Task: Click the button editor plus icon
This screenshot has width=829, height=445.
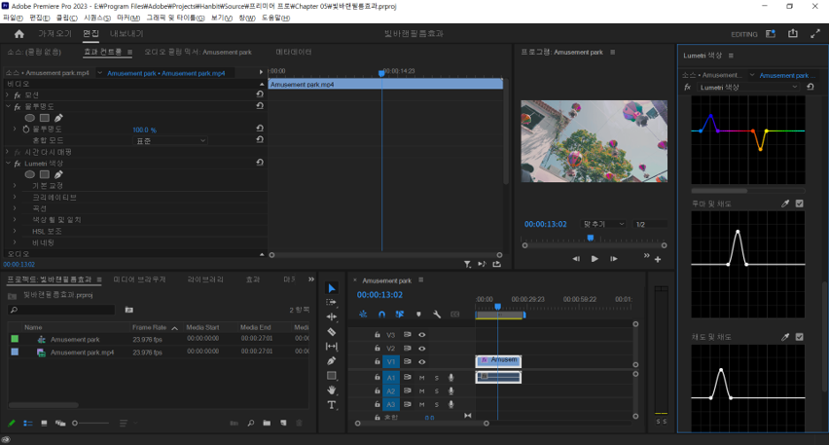Action: (x=658, y=259)
